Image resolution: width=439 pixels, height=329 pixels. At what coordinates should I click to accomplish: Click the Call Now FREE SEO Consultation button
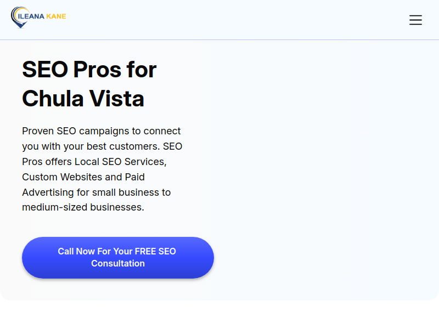[118, 257]
